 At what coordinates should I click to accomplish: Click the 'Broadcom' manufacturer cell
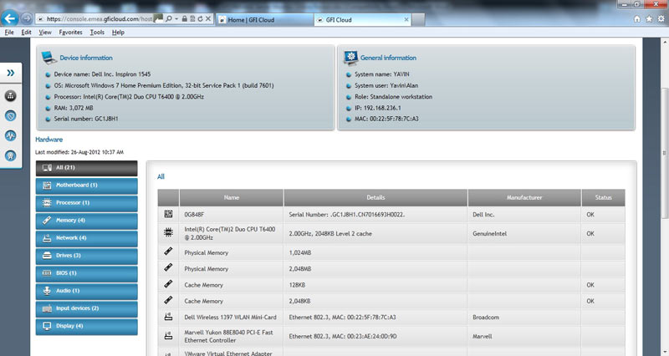[524, 318]
